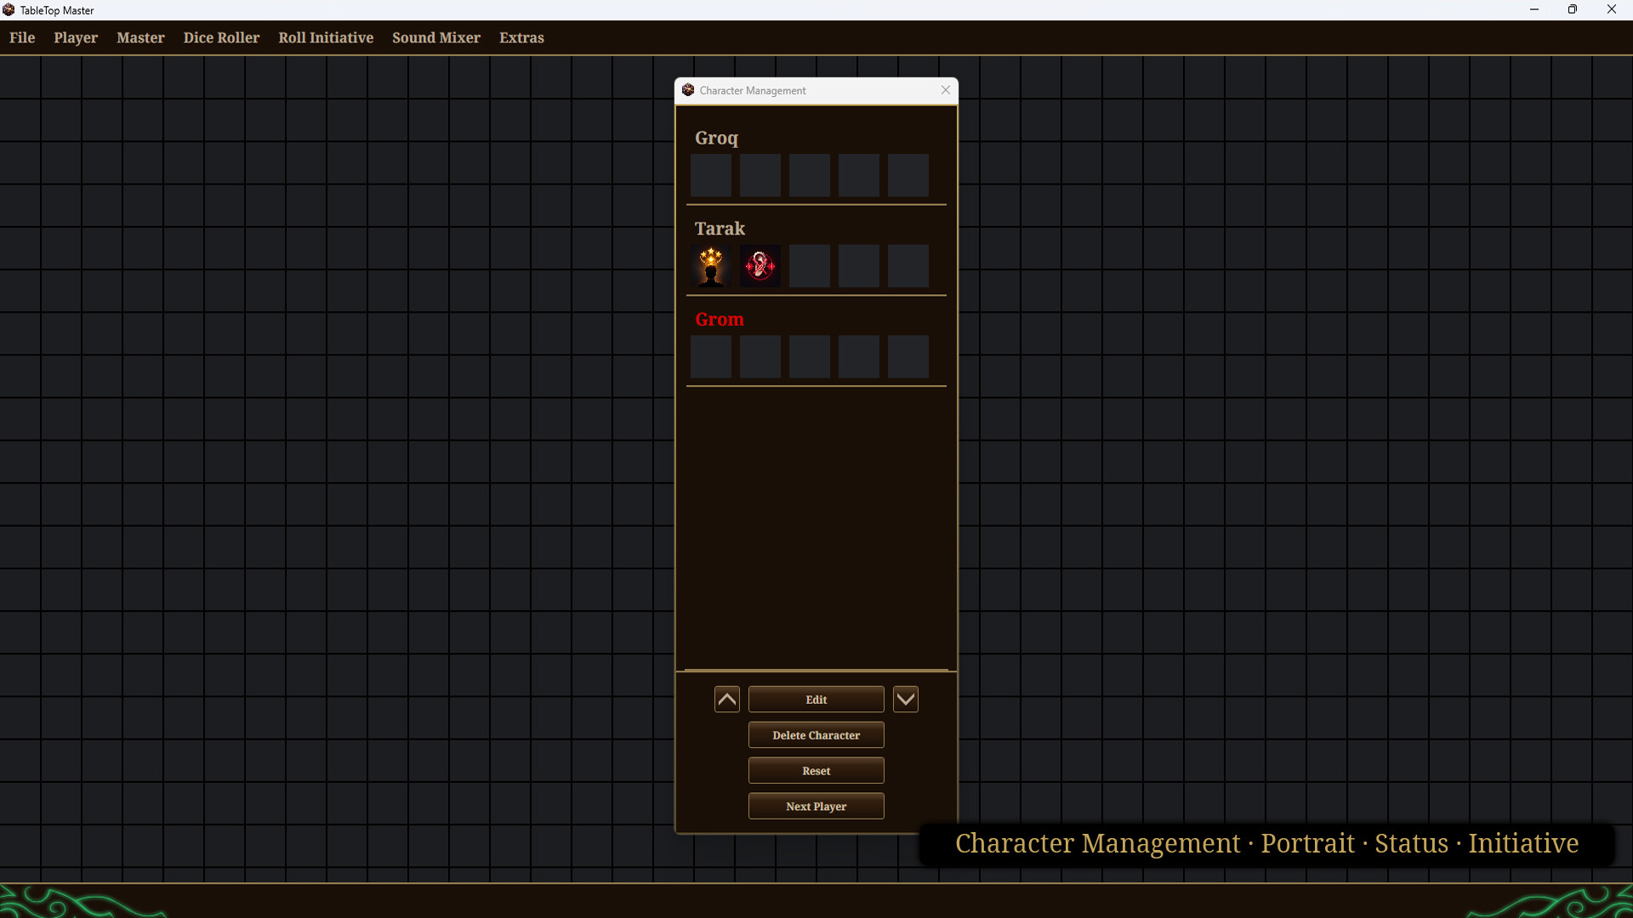Move the selected character up
The image size is (1633, 918).
tap(727, 700)
